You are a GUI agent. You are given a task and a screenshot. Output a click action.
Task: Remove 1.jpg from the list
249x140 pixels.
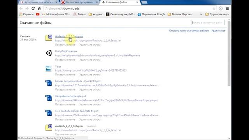tap(90, 75)
